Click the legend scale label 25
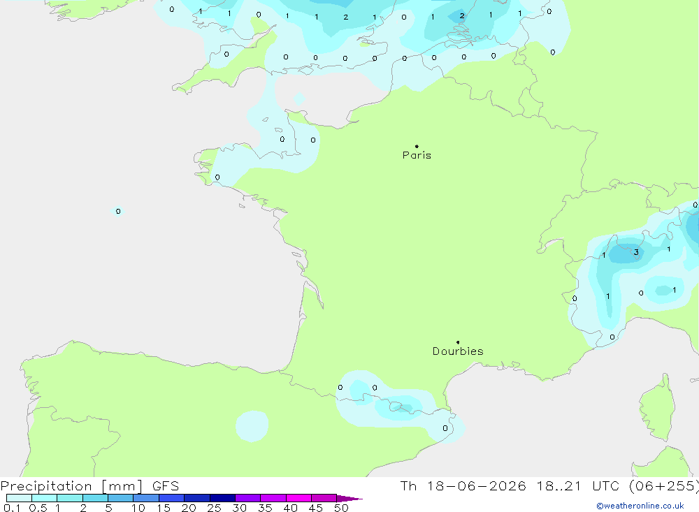Image resolution: width=699 pixels, height=512 pixels. click(214, 508)
